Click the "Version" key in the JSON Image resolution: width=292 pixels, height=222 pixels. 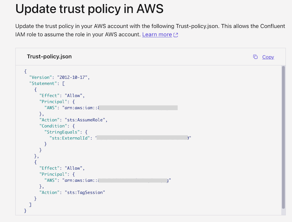click(x=40, y=77)
